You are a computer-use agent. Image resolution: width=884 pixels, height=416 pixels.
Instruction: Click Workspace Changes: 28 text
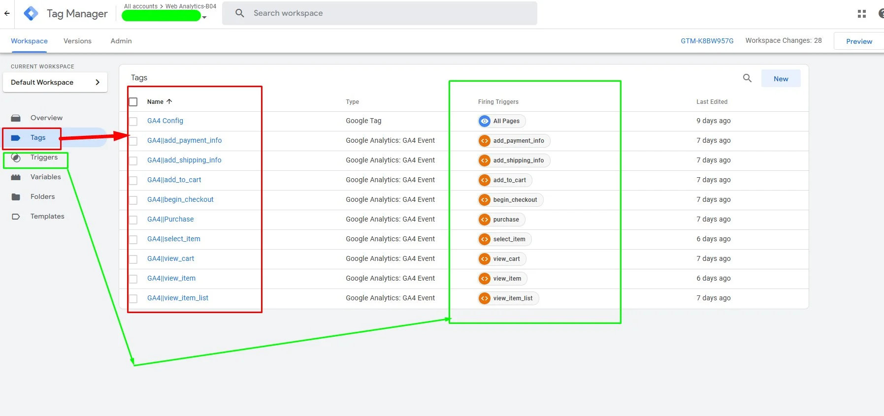click(x=783, y=40)
